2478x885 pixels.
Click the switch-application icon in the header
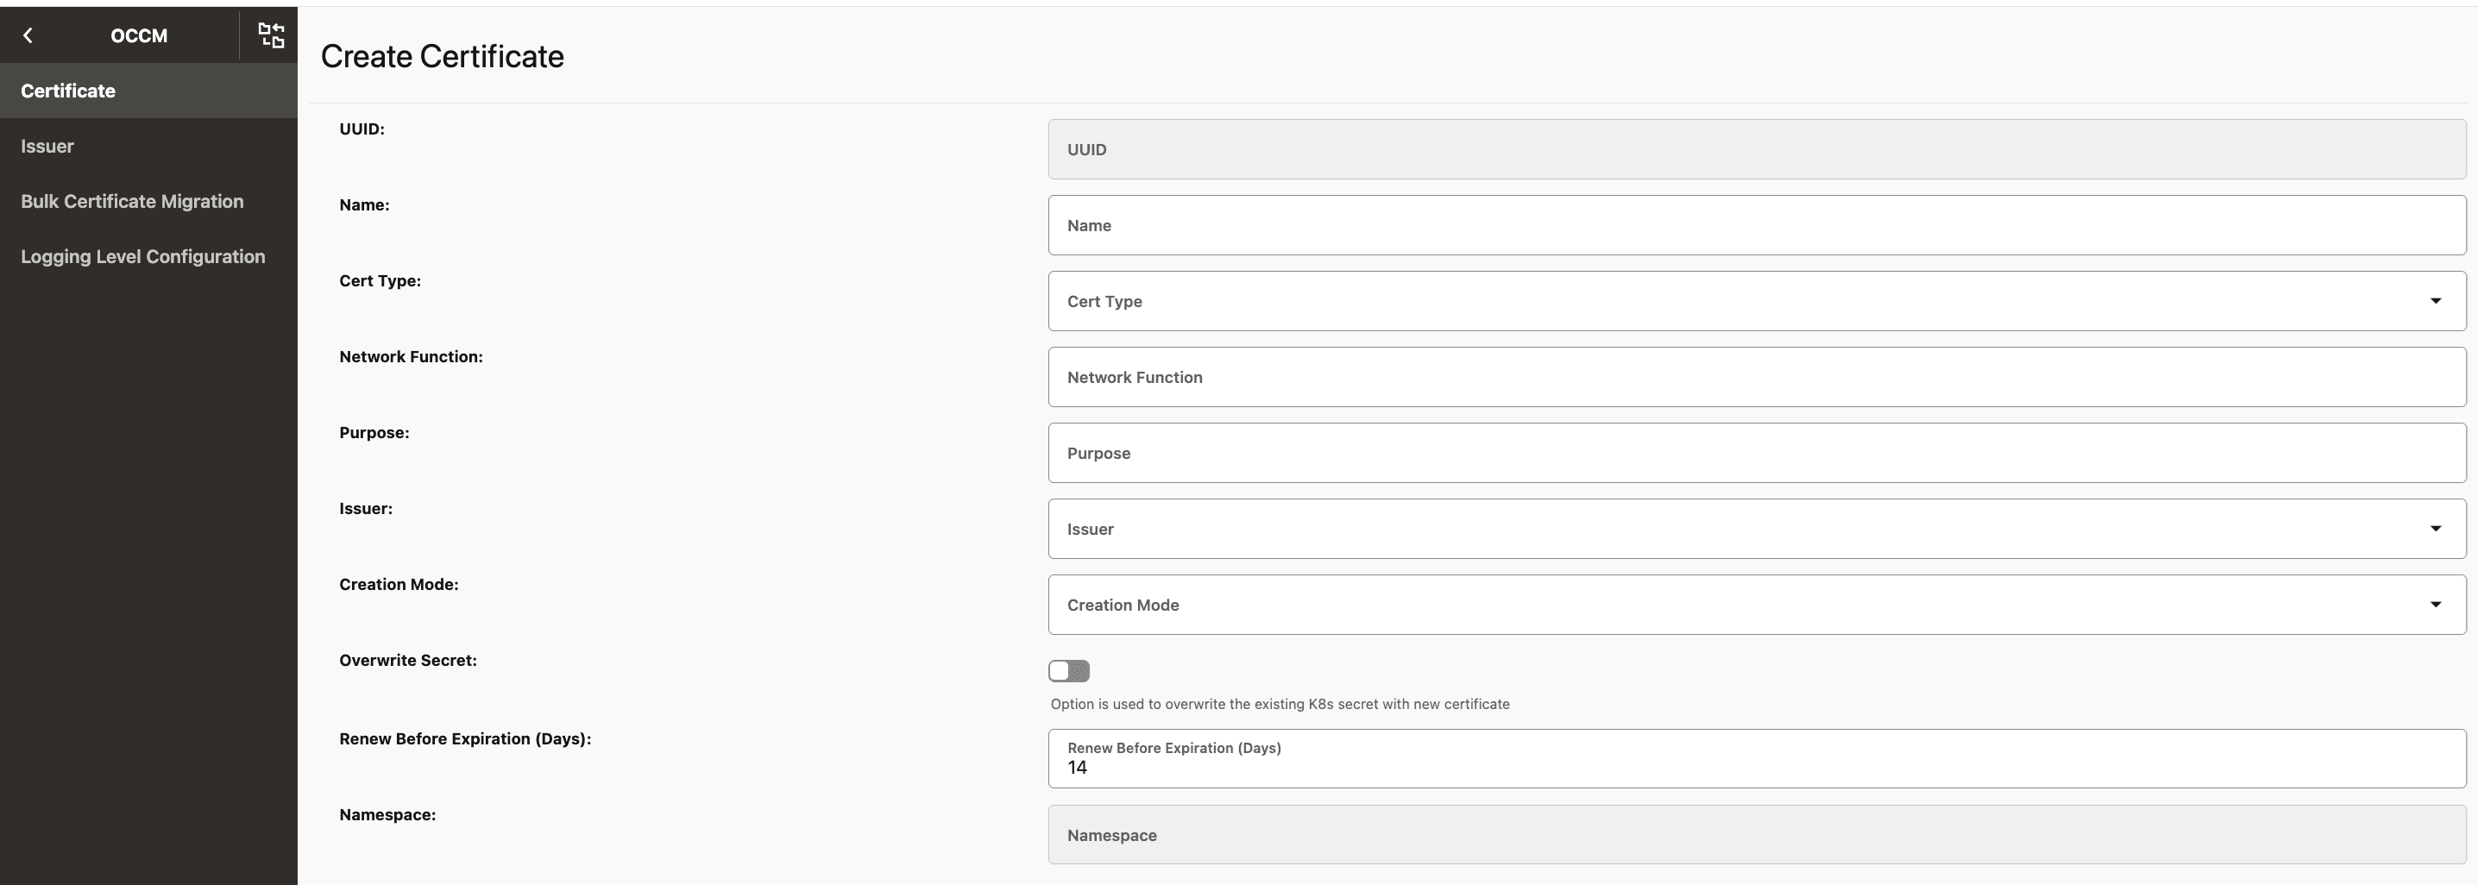coord(271,35)
